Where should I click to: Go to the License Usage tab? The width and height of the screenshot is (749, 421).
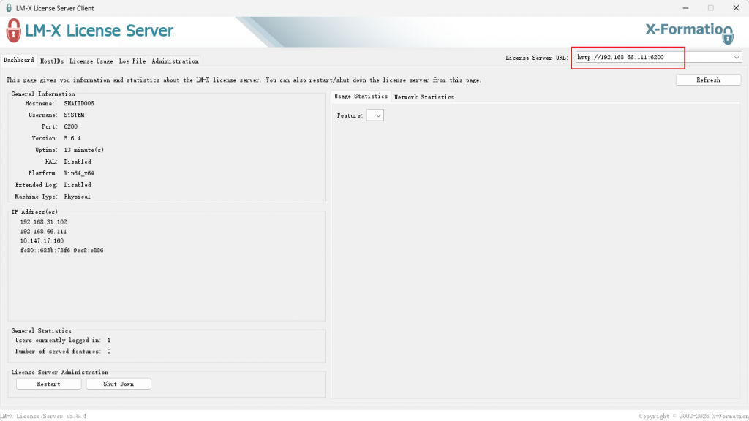[91, 61]
